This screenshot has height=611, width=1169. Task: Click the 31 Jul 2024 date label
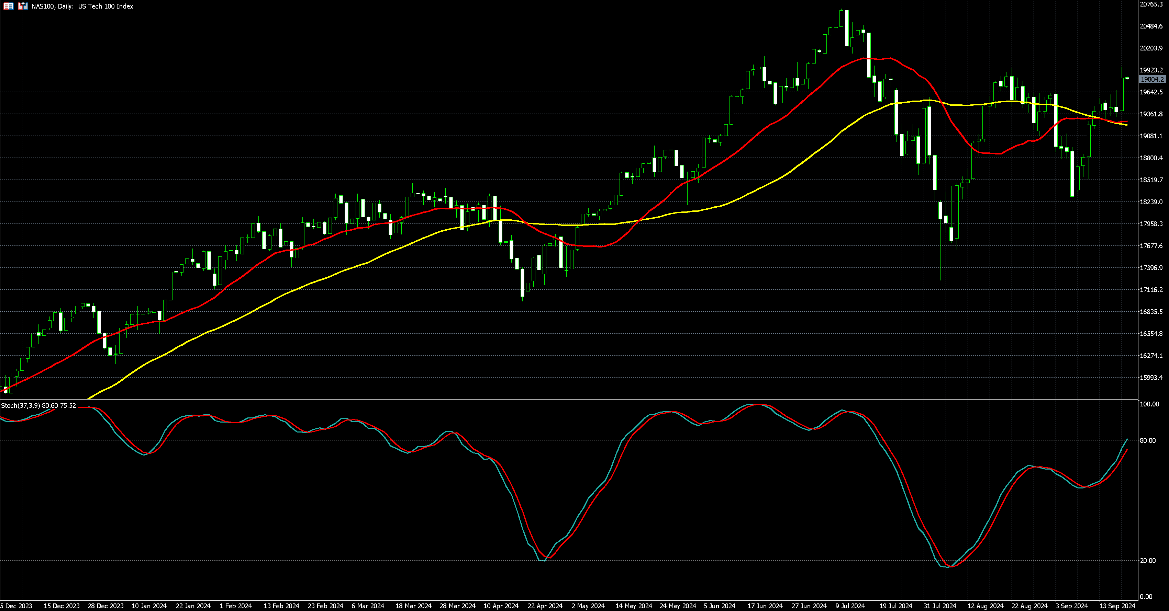939,606
